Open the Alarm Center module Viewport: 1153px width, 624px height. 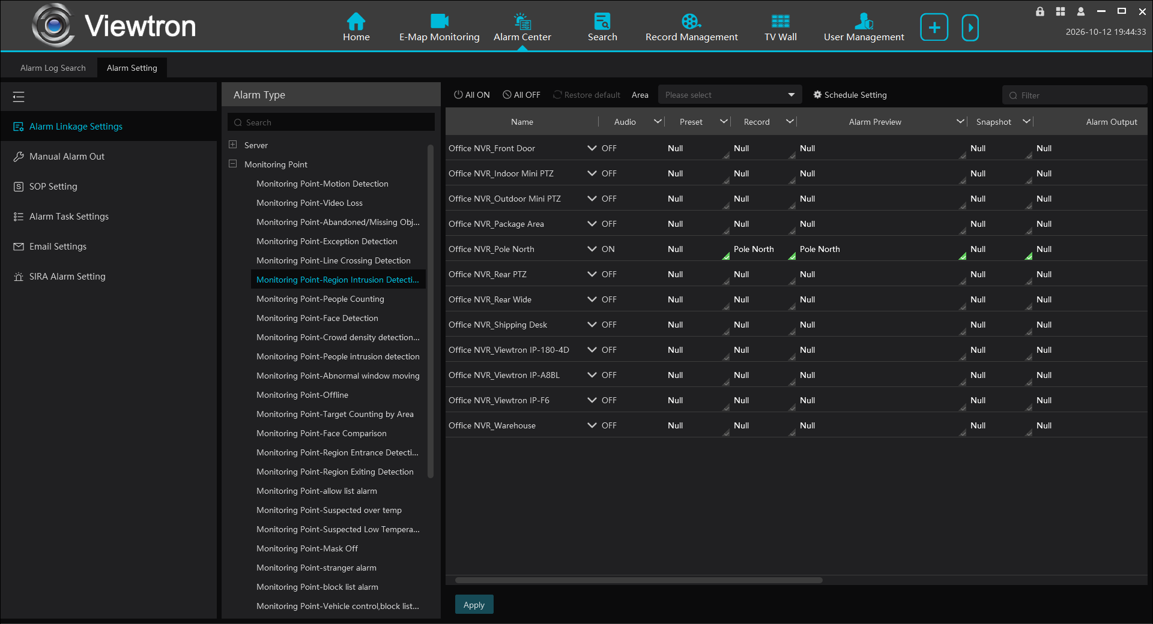tap(522, 27)
